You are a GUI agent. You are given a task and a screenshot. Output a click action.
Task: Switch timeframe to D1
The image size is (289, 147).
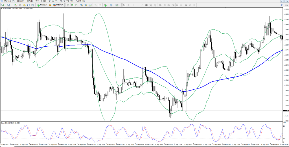(x=186, y=5)
